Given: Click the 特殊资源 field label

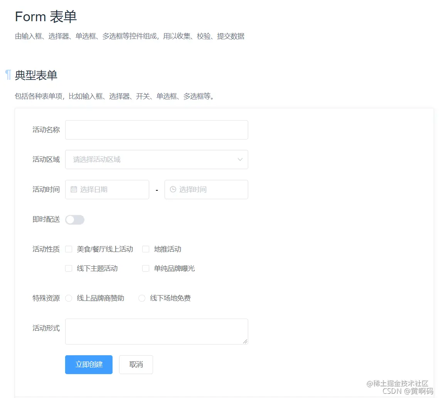Looking at the screenshot, I should 46,298.
